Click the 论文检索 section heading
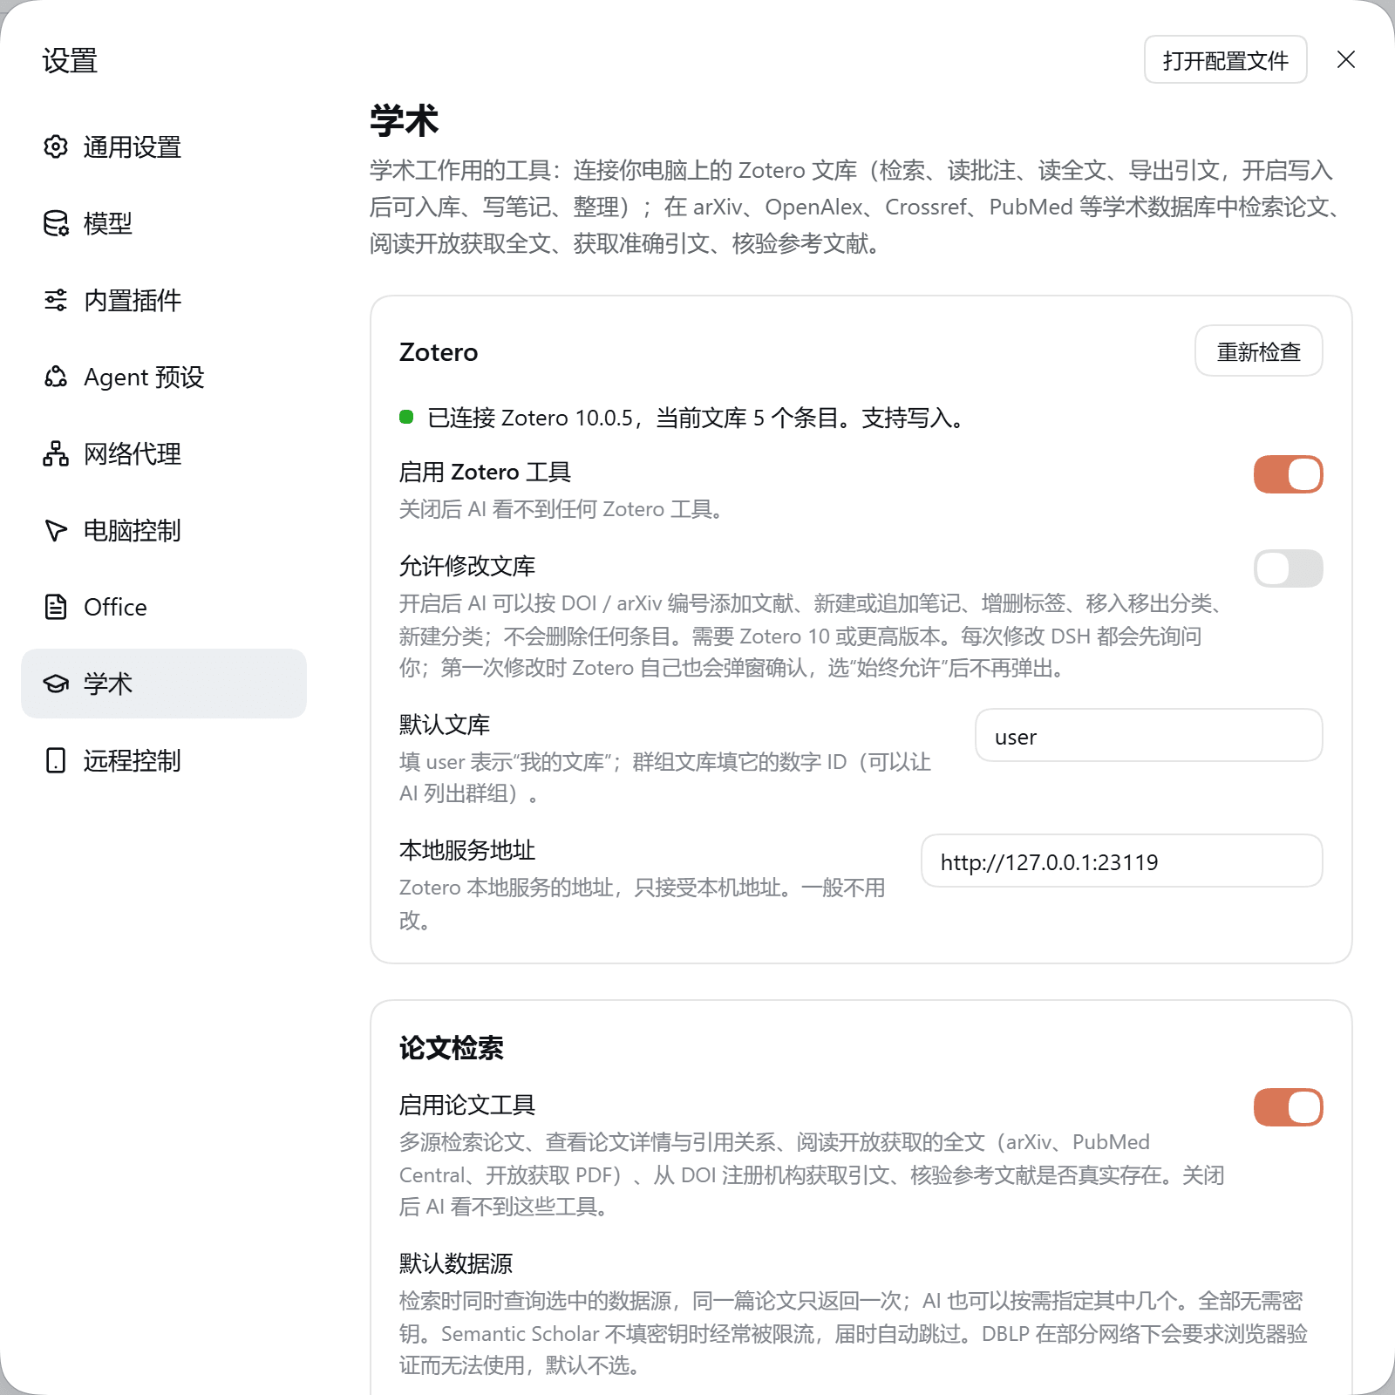 pyautogui.click(x=452, y=1048)
